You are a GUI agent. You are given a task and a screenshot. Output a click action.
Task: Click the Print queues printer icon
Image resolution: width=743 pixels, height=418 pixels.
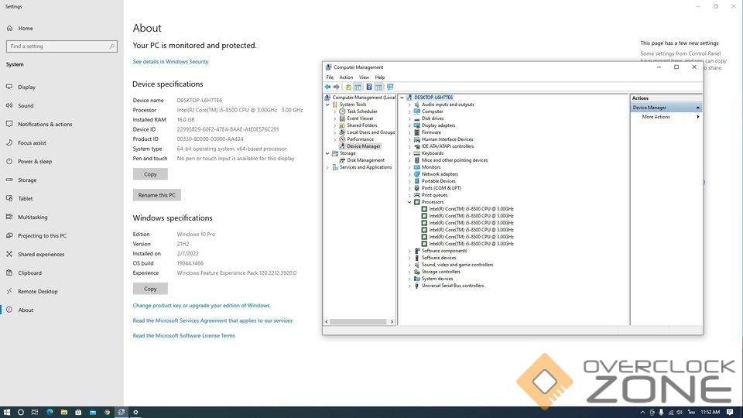click(x=417, y=195)
